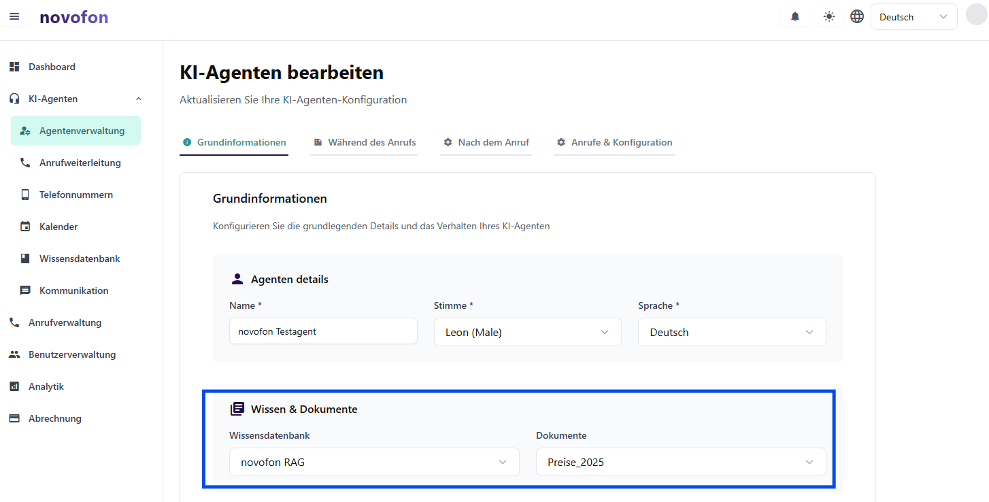Open the notifications bell
This screenshot has height=502, width=989.
(x=795, y=17)
